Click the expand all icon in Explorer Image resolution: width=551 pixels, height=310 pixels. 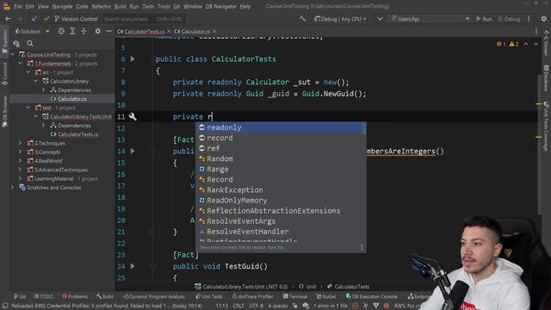pyautogui.click(x=72, y=31)
